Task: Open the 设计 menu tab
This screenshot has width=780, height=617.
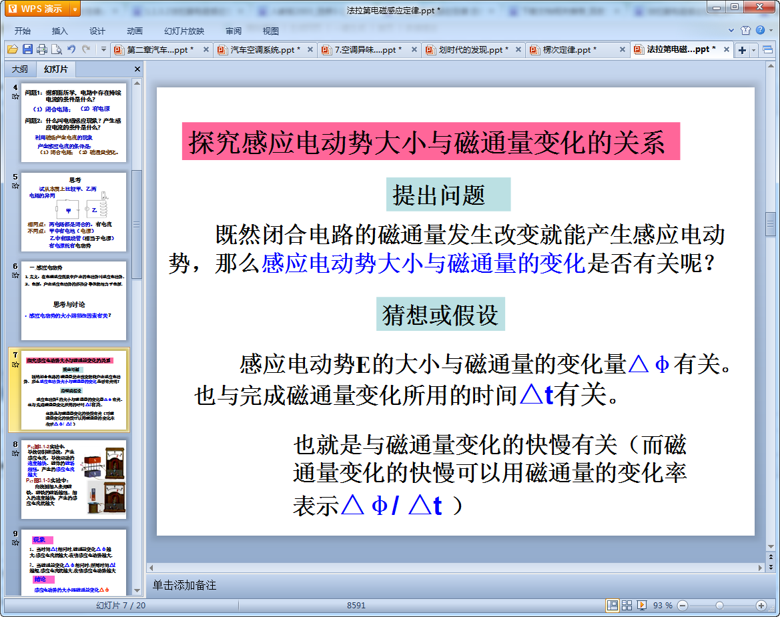Action: pos(97,31)
